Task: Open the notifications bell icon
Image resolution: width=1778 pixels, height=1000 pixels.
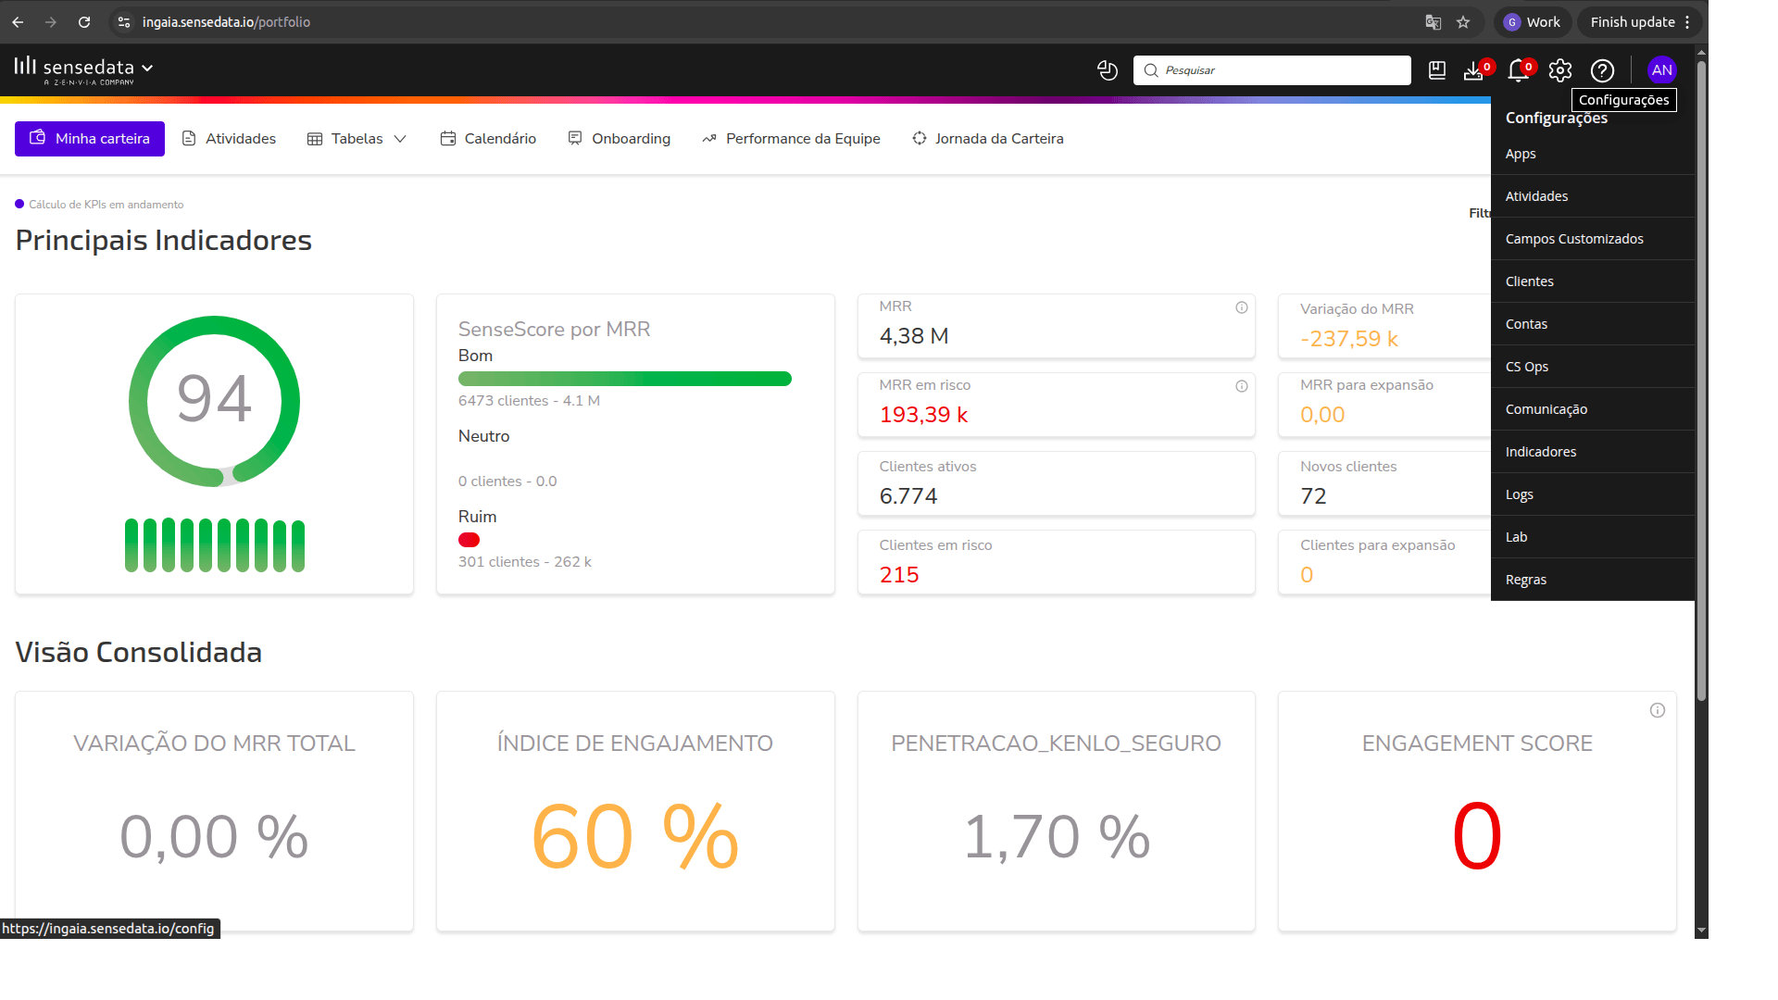Action: click(1518, 70)
